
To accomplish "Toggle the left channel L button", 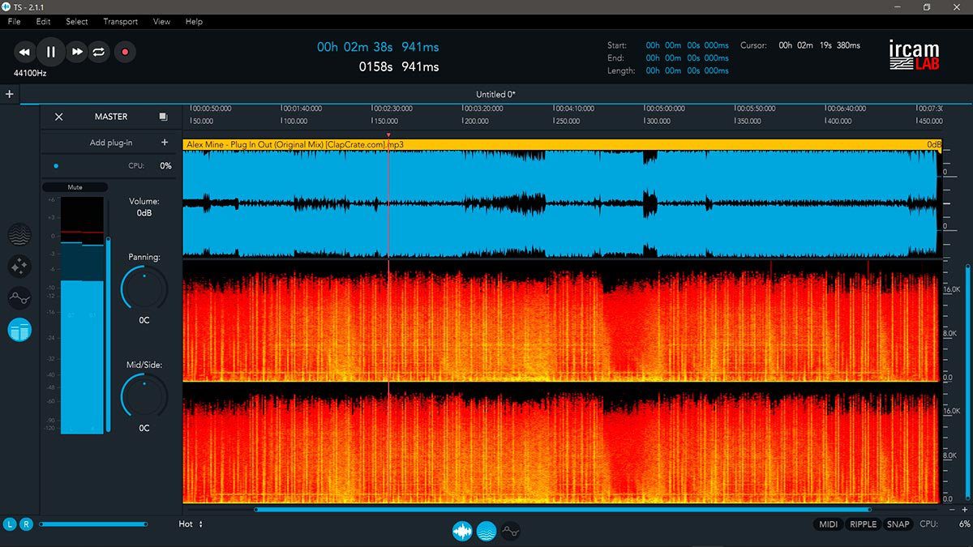I will point(11,524).
